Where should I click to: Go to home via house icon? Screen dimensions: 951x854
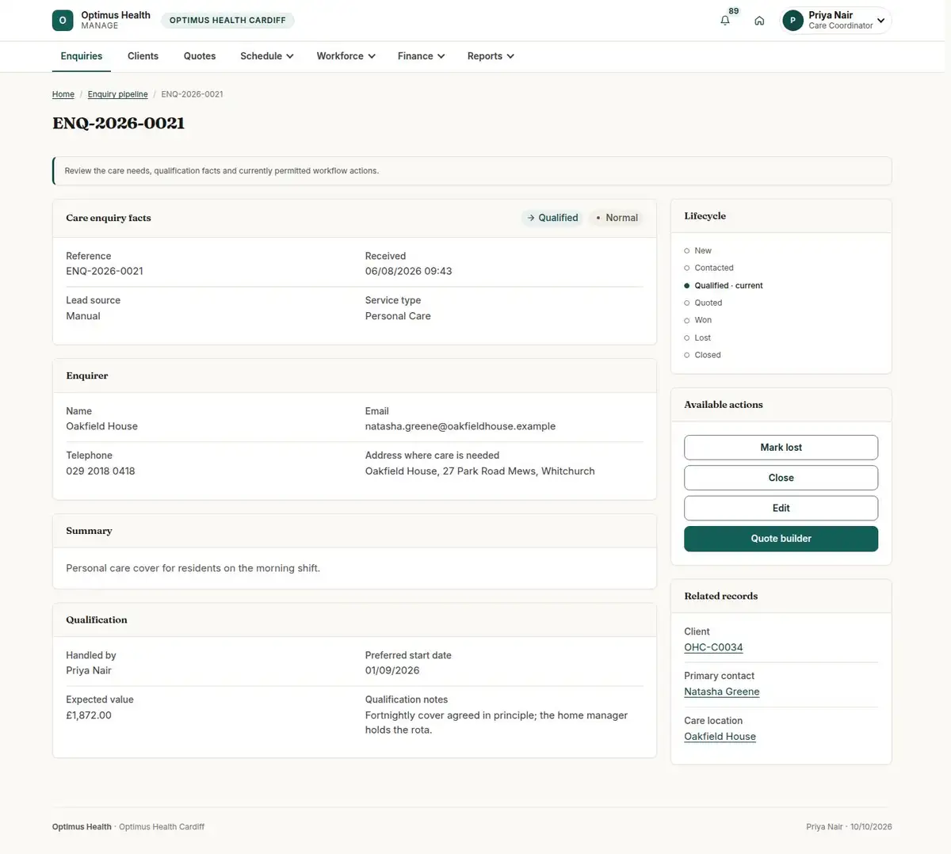tap(759, 21)
